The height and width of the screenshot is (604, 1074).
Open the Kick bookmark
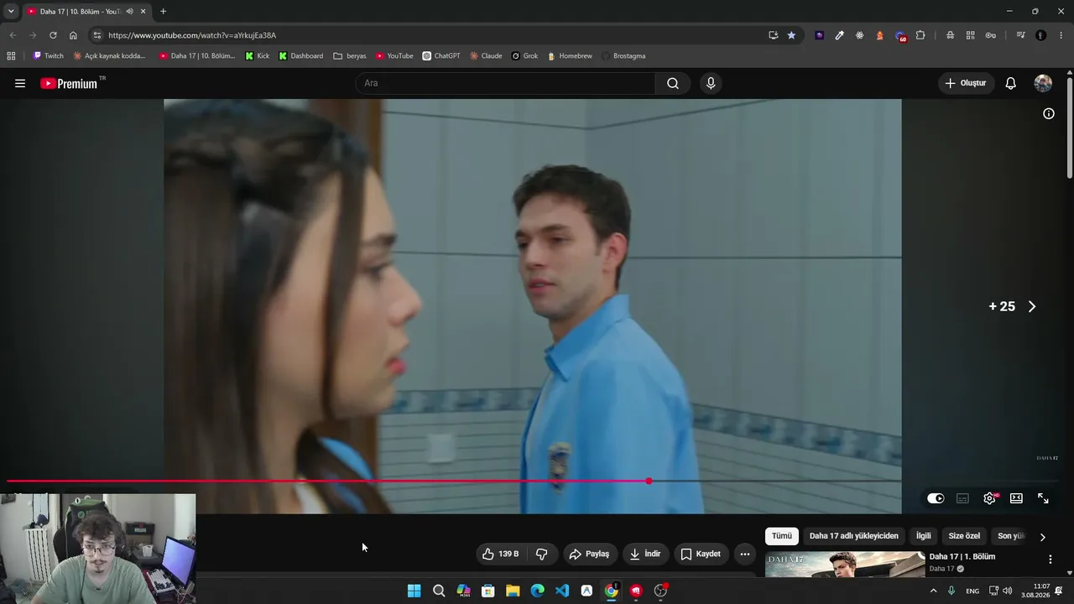(x=258, y=56)
